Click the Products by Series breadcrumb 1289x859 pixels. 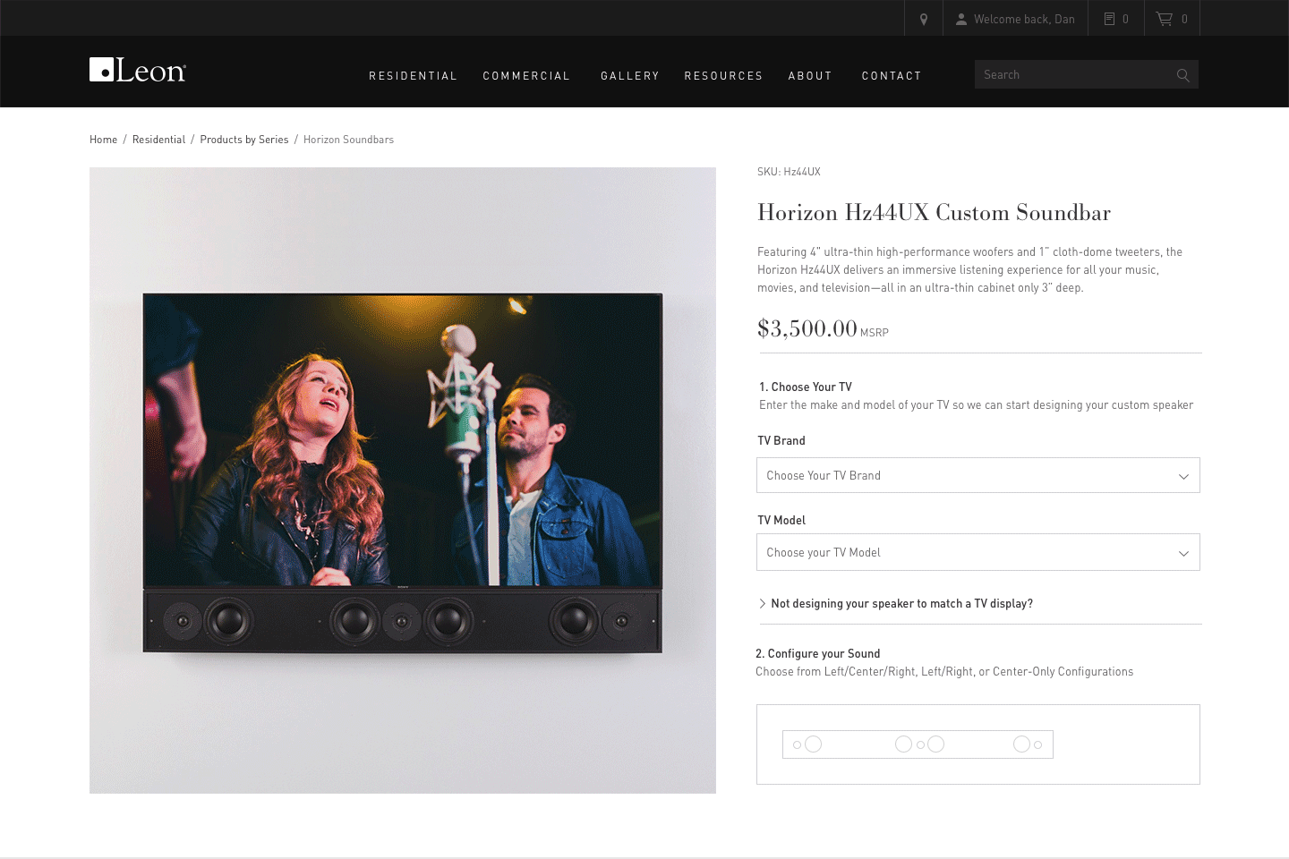click(244, 140)
